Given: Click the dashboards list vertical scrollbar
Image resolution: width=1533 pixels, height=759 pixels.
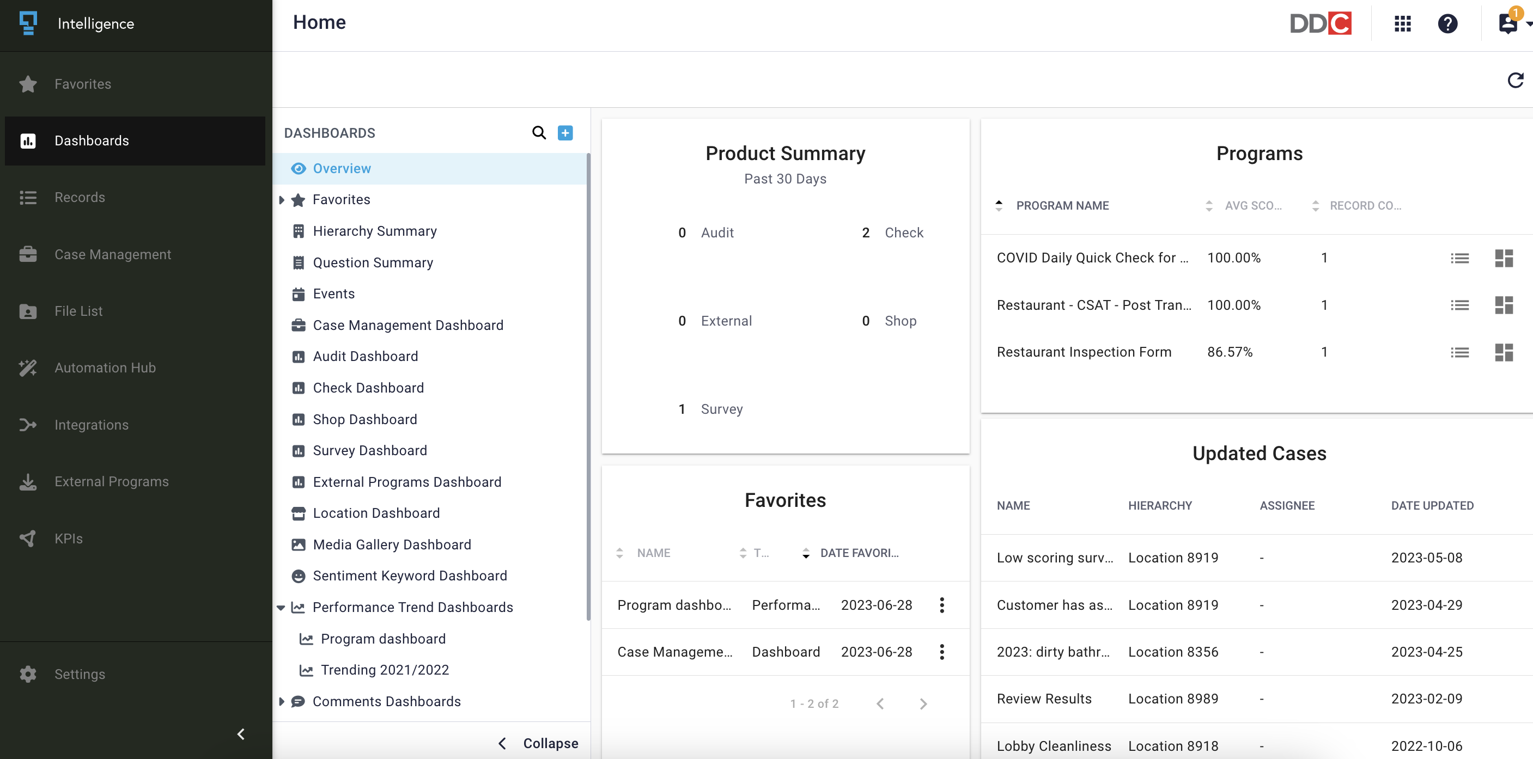Looking at the screenshot, I should tap(588, 387).
